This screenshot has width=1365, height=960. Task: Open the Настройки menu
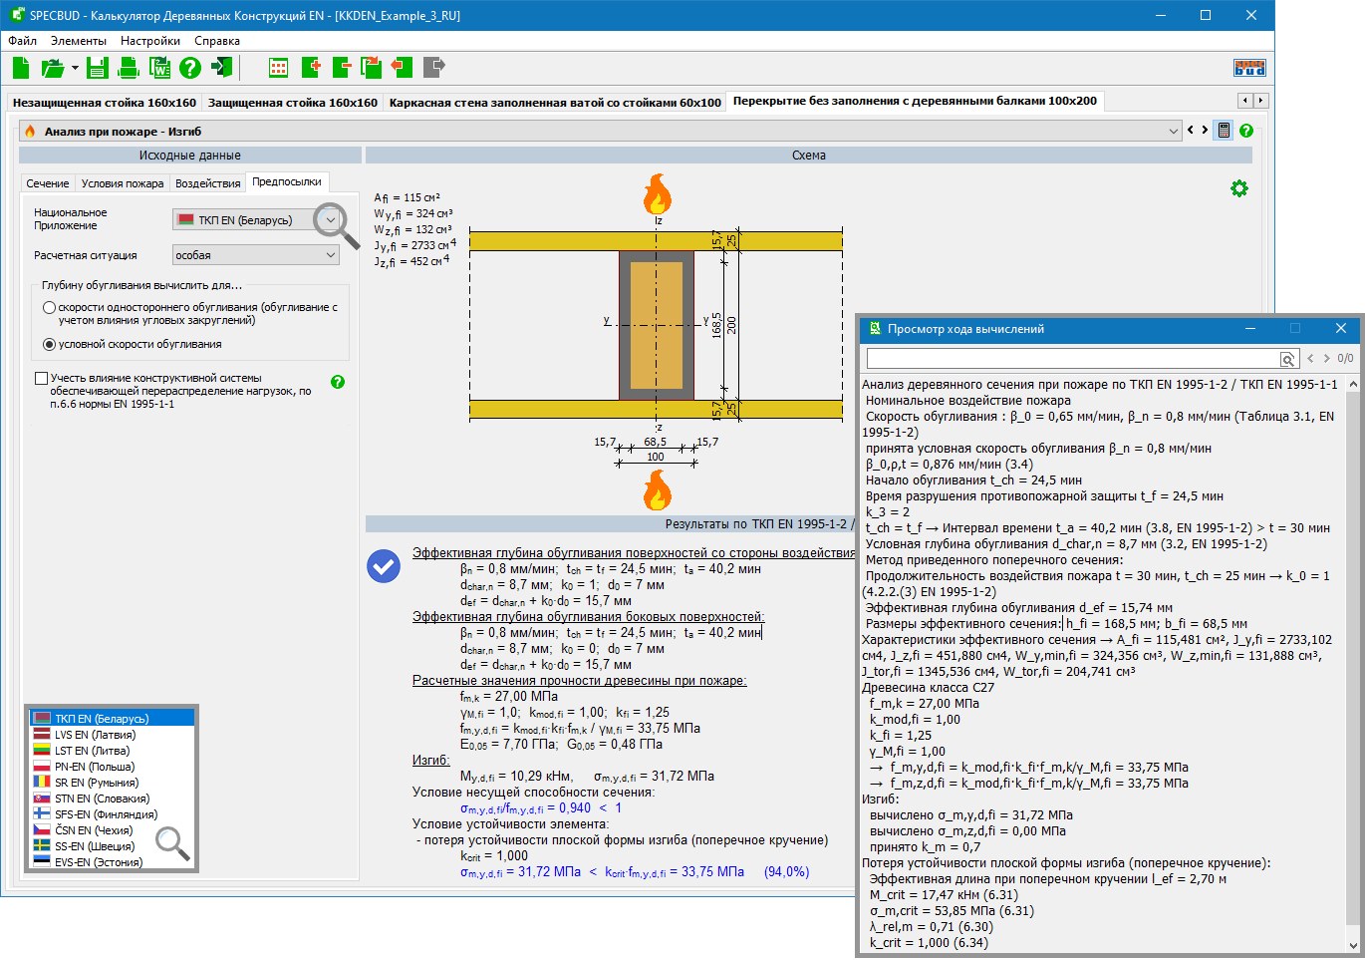[149, 41]
